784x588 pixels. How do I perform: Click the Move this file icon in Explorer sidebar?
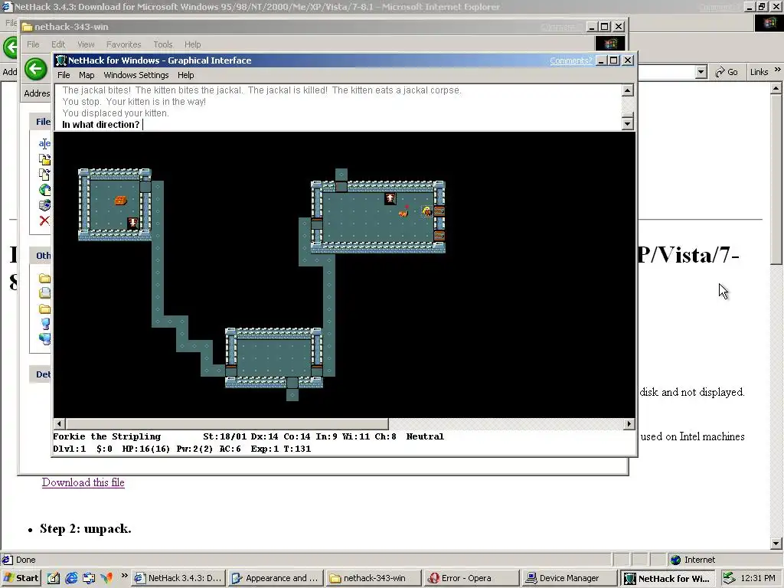44,159
